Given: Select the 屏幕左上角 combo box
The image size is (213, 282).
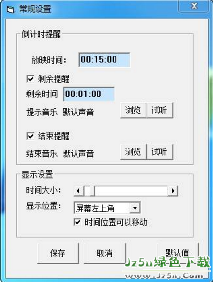Looking at the screenshot, I should (107, 208).
